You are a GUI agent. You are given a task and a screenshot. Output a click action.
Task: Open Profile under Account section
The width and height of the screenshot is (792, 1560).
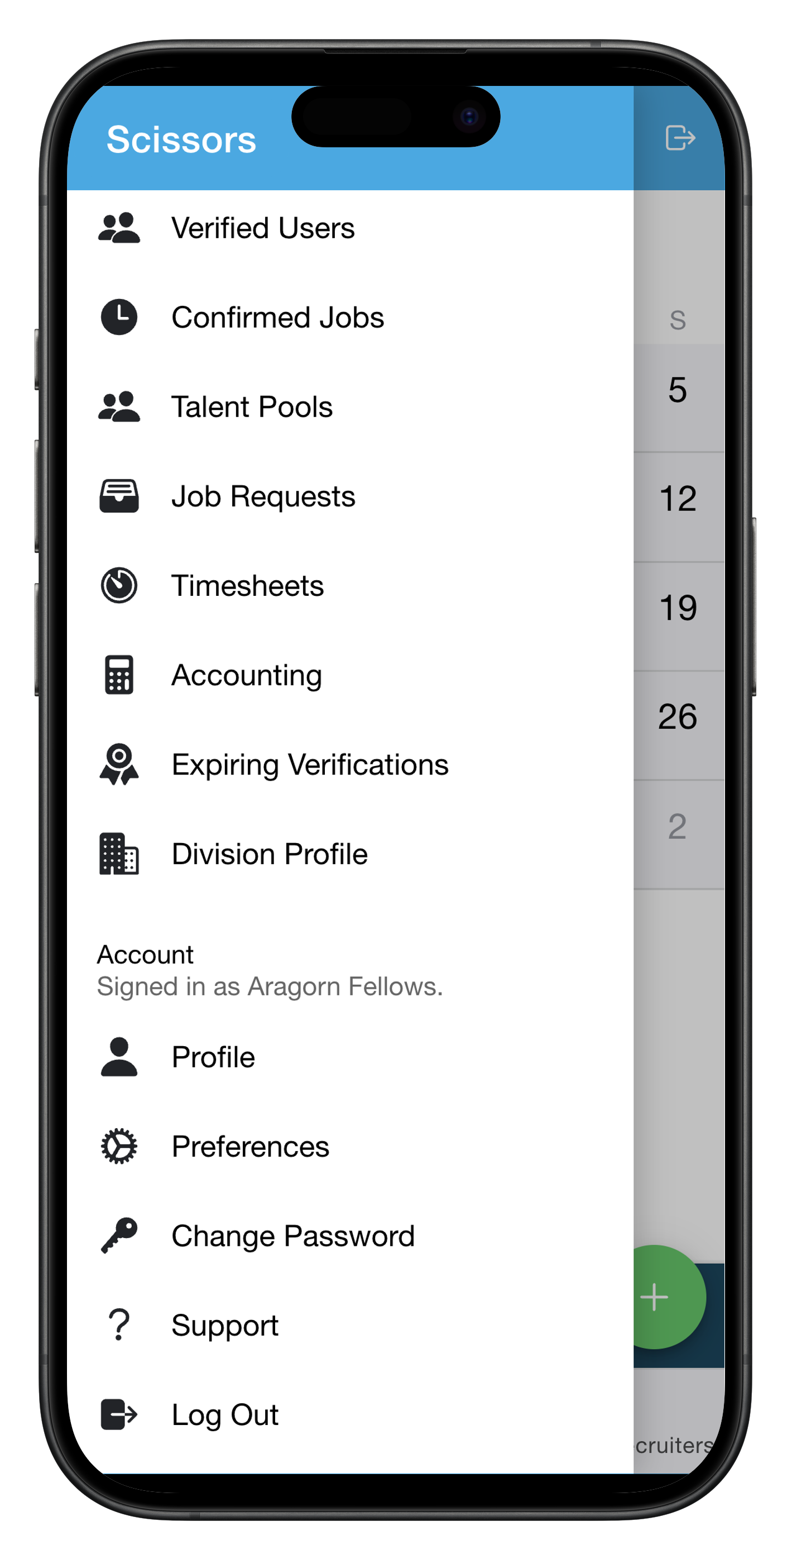213,1057
